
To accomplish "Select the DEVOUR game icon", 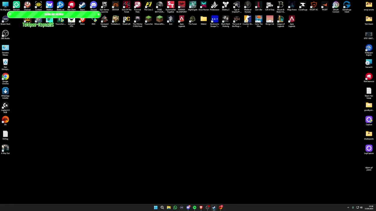I will pyautogui.click(x=115, y=6).
